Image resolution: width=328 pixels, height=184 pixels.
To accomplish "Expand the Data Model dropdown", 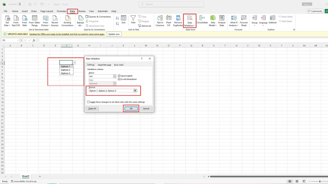I will pos(213,24).
